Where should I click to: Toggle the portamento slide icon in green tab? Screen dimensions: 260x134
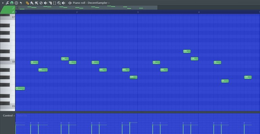click(x=13, y=8)
